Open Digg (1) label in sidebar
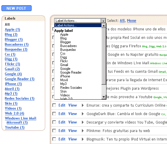The image size is (167, 144). pyautogui.click(x=11, y=59)
